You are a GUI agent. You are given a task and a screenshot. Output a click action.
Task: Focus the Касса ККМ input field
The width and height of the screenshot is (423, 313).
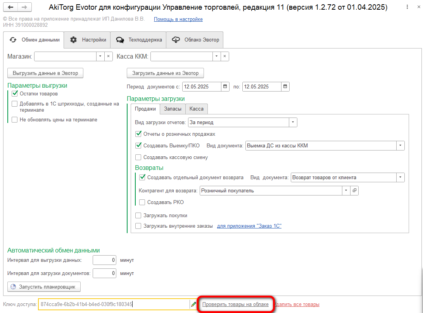coord(181,56)
